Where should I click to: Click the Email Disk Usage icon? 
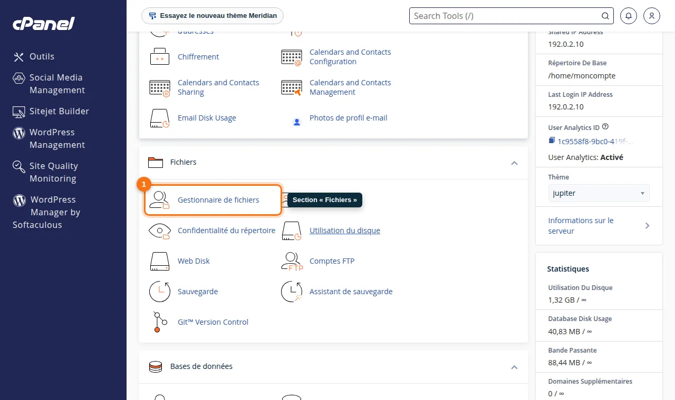(x=159, y=118)
